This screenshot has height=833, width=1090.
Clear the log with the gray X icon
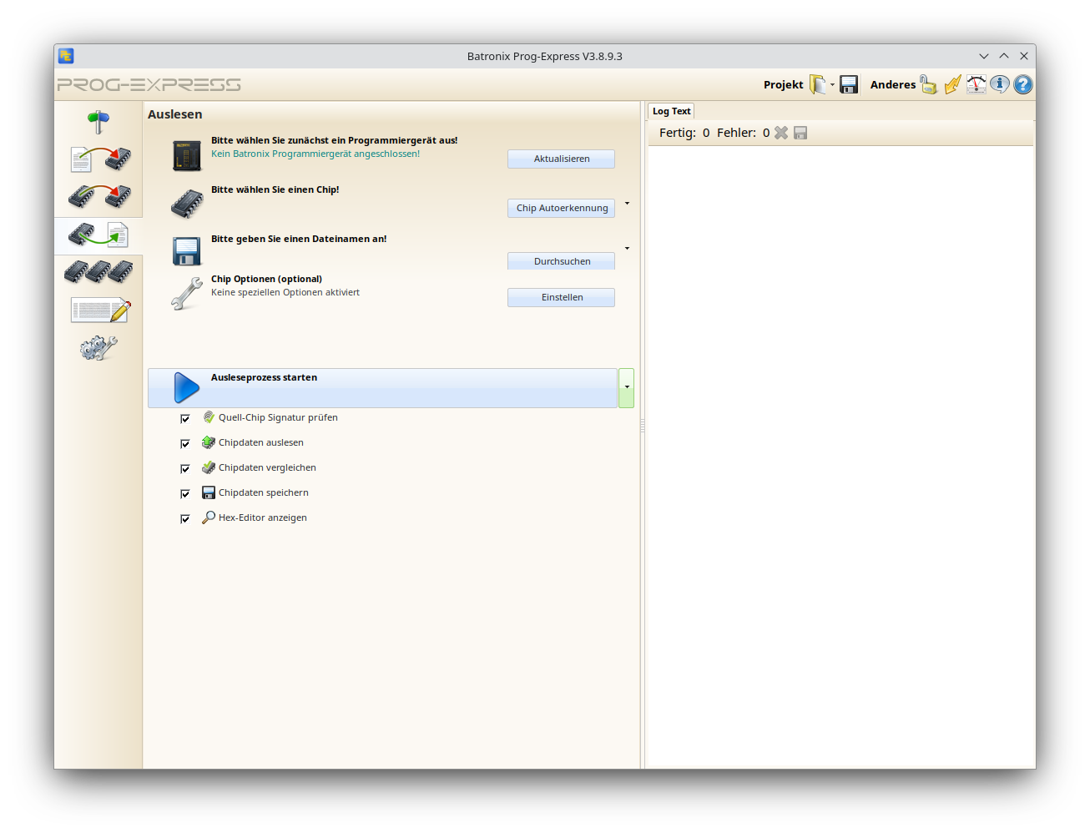(x=781, y=132)
